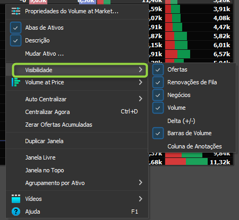Image resolution: width=239 pixels, height=220 pixels.
Task: Click the Vídeos clapperboard icon
Action: (x=16, y=199)
